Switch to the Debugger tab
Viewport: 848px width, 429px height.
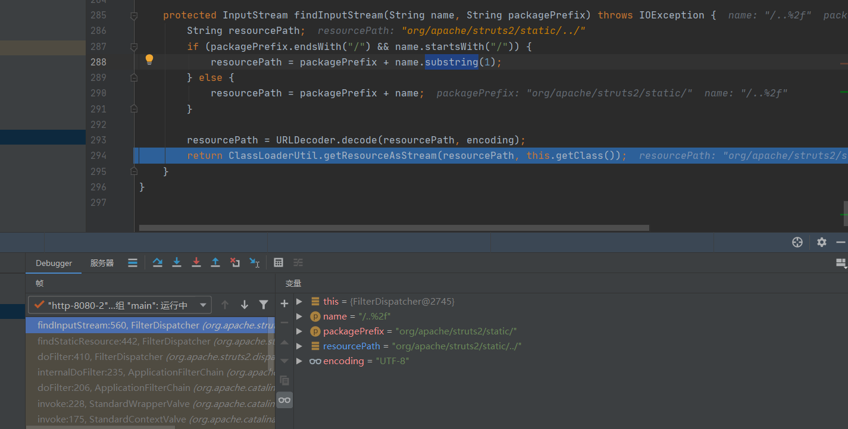click(x=54, y=263)
